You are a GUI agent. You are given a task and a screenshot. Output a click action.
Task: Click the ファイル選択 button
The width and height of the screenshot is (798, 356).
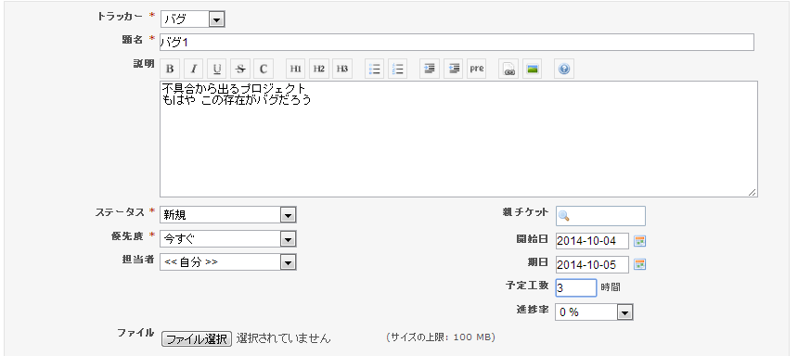click(x=197, y=338)
